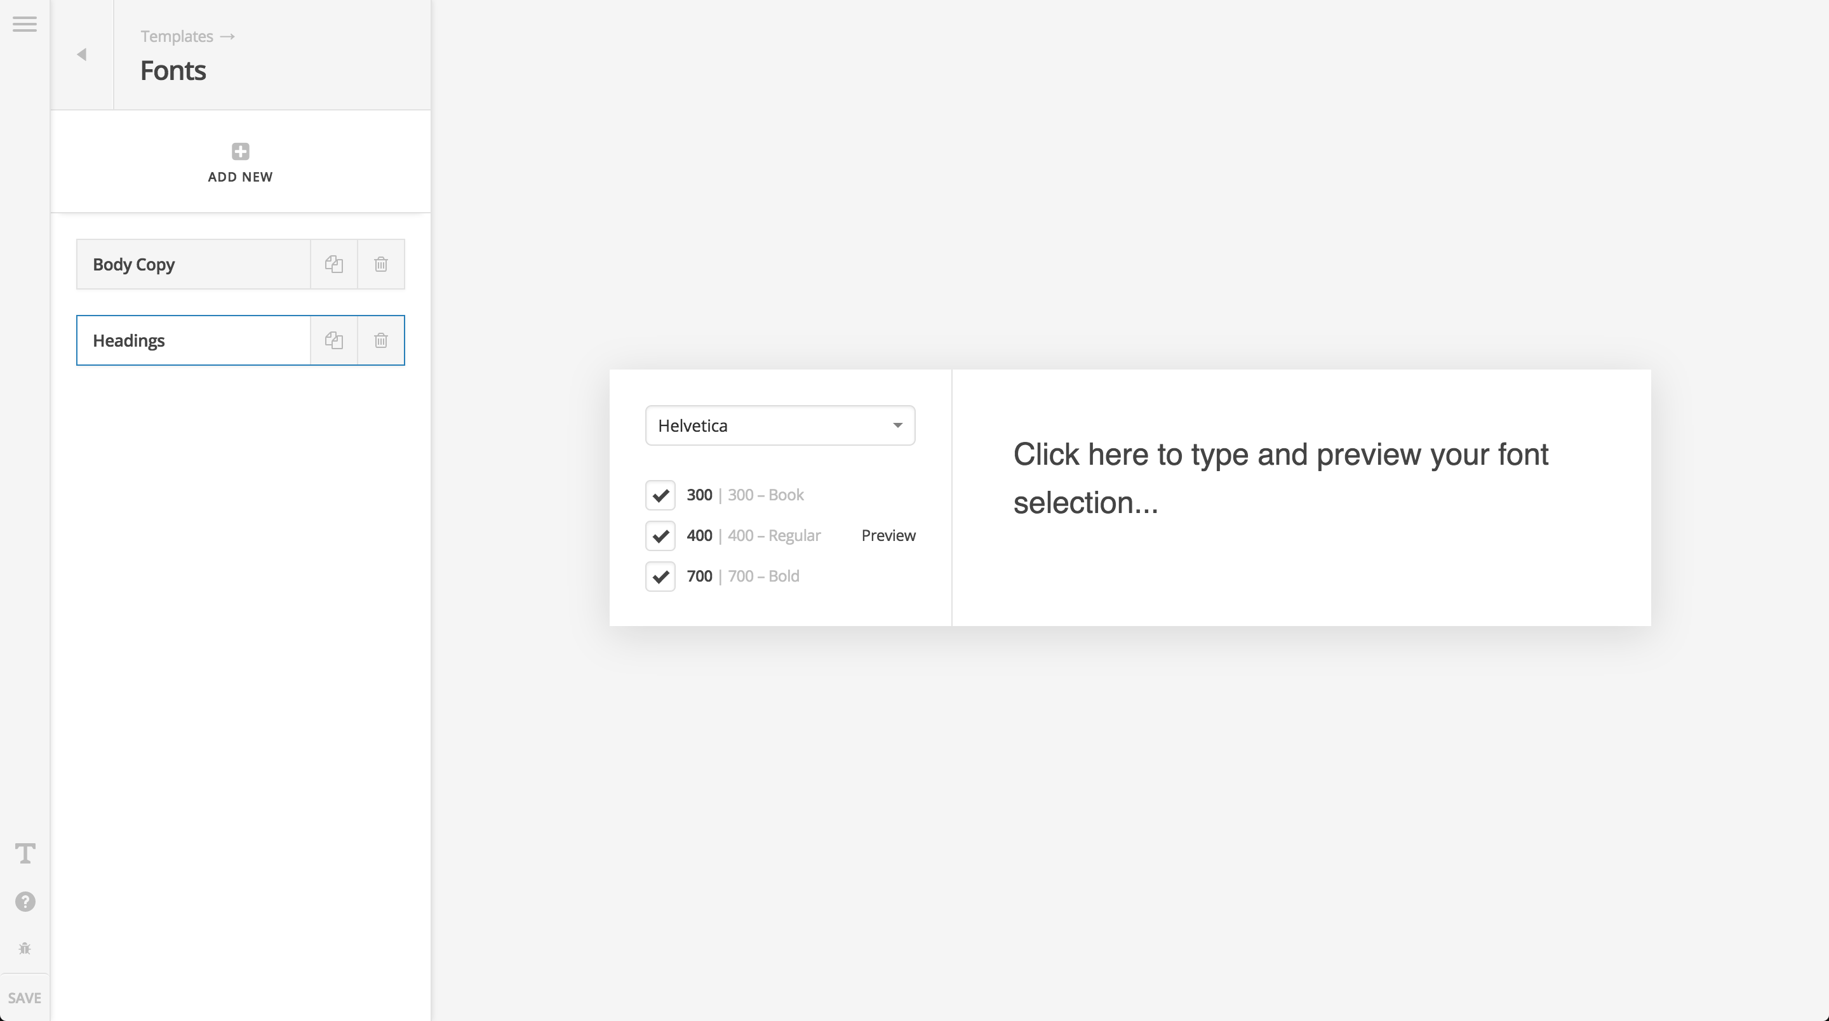Click the SAVE button
1829x1021 pixels.
25,998
